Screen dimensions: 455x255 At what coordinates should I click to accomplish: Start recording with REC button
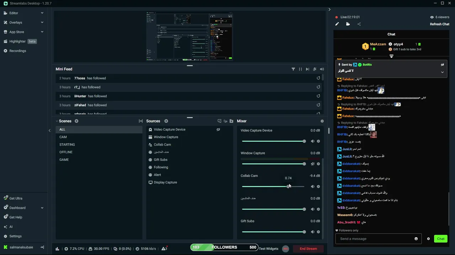[285, 249]
